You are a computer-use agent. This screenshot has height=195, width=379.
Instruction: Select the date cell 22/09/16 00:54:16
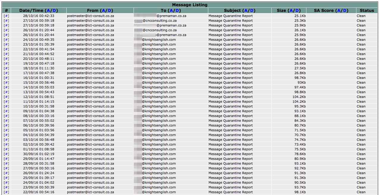point(39,192)
